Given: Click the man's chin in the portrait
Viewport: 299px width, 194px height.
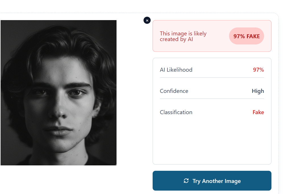Looking at the screenshot, I should tap(61, 147).
